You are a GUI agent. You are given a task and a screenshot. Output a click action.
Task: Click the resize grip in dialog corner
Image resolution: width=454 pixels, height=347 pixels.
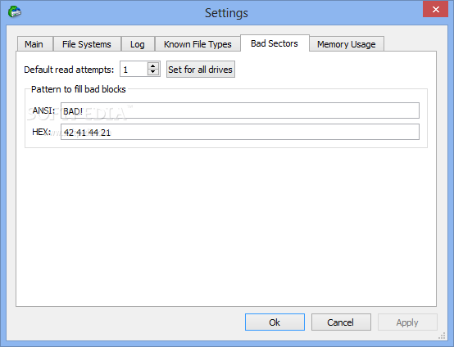[x=442, y=336]
